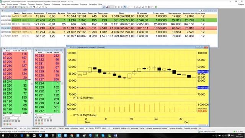Image resolution: width=245 pixels, height=138 pixels.
Task: Open Microsoft Edge from the taskbar
Action: click(x=22, y=135)
